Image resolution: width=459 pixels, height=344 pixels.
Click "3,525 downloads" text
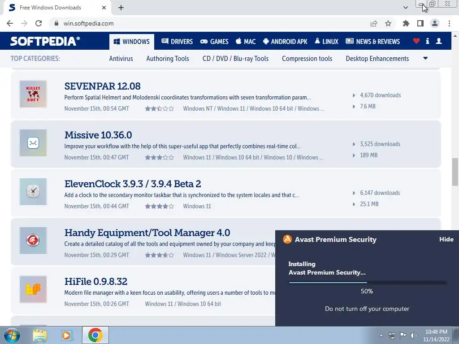point(380,144)
